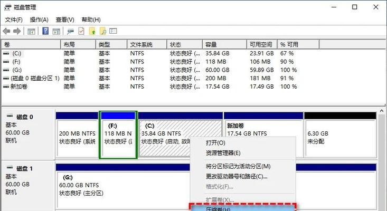The image size is (387, 211).
Task: Click the 磁盘 1 disk icon
Action: [10, 167]
